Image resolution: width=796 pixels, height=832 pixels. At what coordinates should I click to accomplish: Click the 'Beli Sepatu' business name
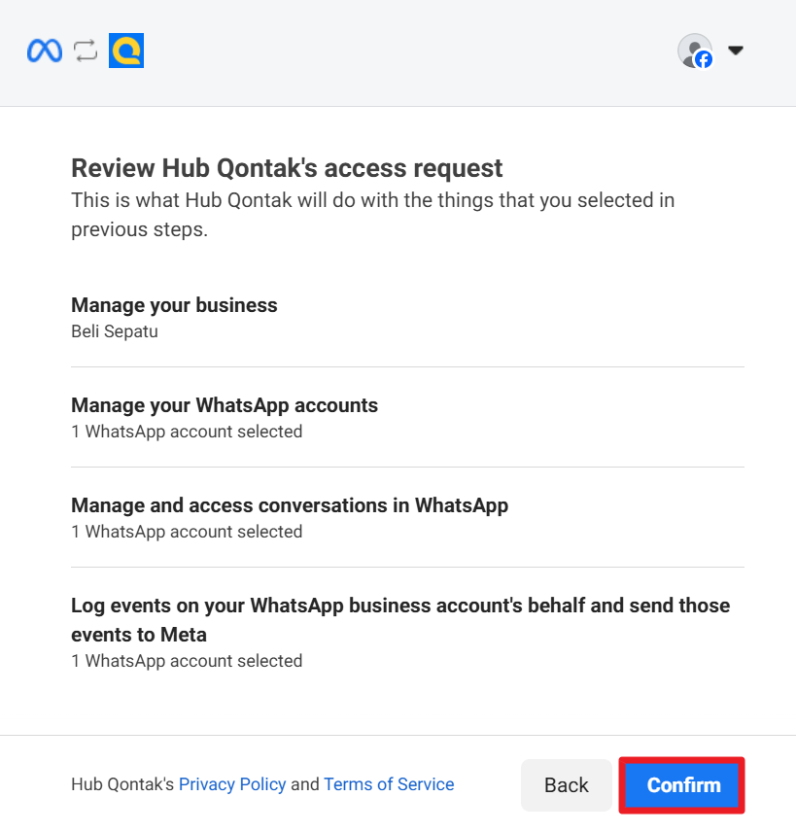115,331
